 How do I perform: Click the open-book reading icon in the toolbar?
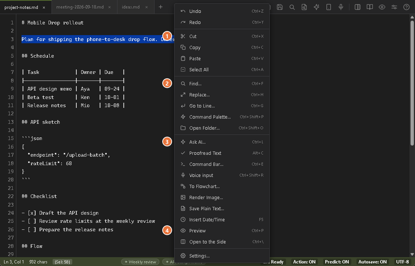pyautogui.click(x=369, y=7)
